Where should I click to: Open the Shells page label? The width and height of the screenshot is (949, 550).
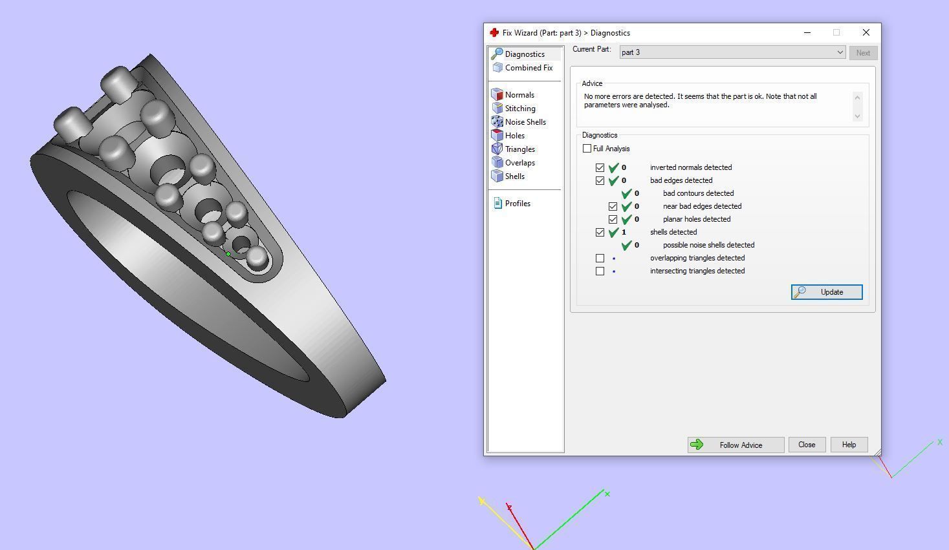pyautogui.click(x=515, y=176)
